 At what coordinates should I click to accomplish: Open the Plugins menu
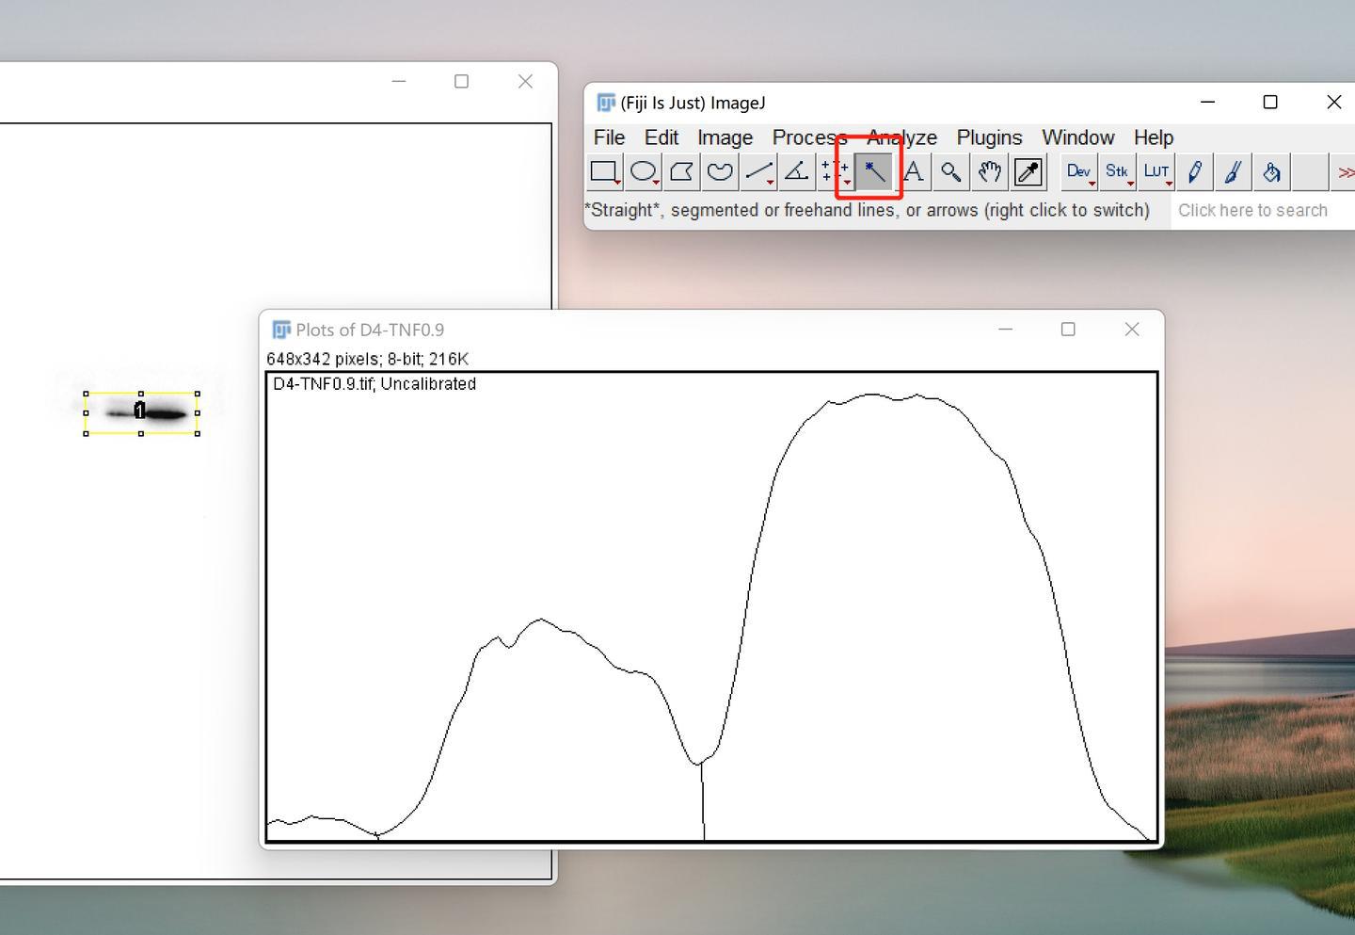989,137
